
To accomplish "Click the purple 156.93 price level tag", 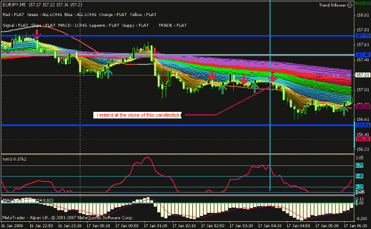I will pos(363,107).
